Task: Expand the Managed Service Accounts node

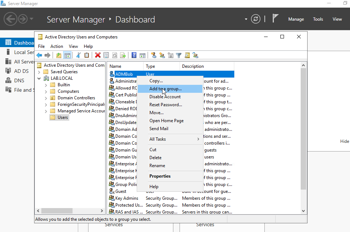Action: coord(46,111)
